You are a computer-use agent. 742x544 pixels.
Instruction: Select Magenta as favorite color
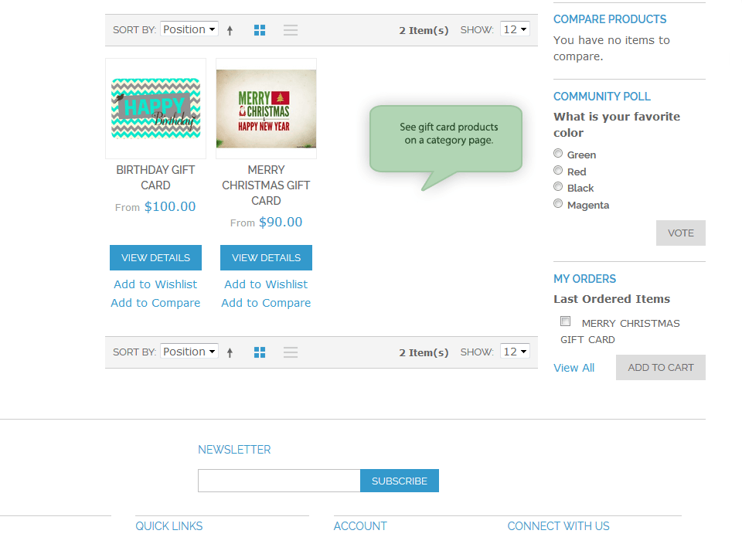[558, 202]
